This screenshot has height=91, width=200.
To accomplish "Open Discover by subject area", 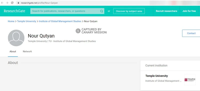I will pos(129,11).
